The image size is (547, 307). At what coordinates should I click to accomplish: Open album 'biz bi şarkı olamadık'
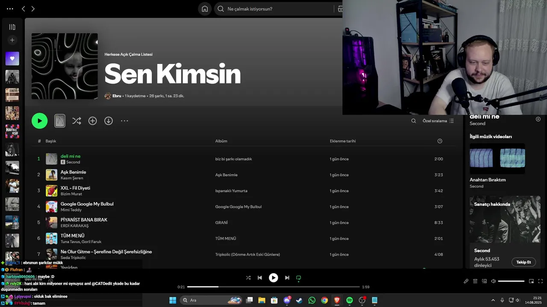[233, 159]
